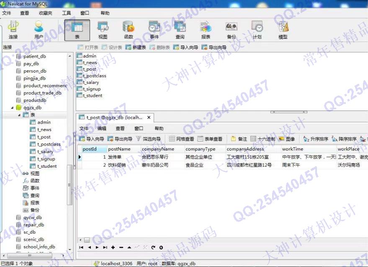This screenshot has height=267, width=368.
Task: Select t_salary table in sidebar tree
Action: [x=45, y=151]
